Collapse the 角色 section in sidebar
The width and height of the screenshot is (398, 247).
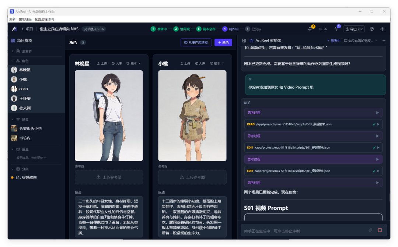36,61
